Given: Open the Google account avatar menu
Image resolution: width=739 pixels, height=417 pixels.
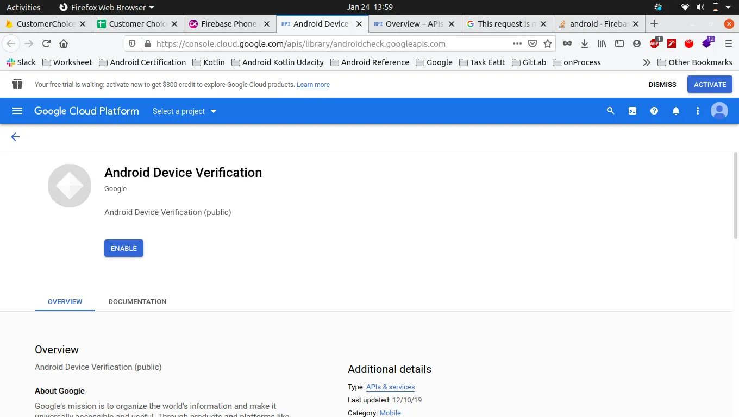Looking at the screenshot, I should (x=719, y=111).
